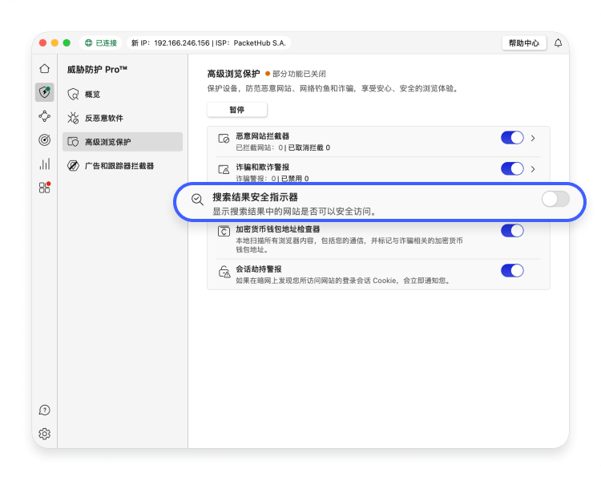
Task: Click the 暂停 button
Action: coord(237,110)
